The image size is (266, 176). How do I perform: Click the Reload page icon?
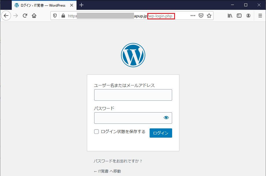click(25, 16)
